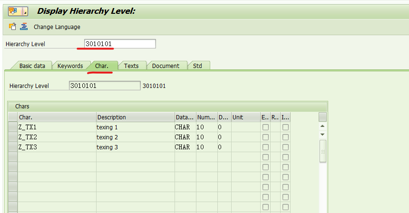The image size is (409, 213).
Task: Click the Other Object toolbar icon
Action: coord(12,27)
